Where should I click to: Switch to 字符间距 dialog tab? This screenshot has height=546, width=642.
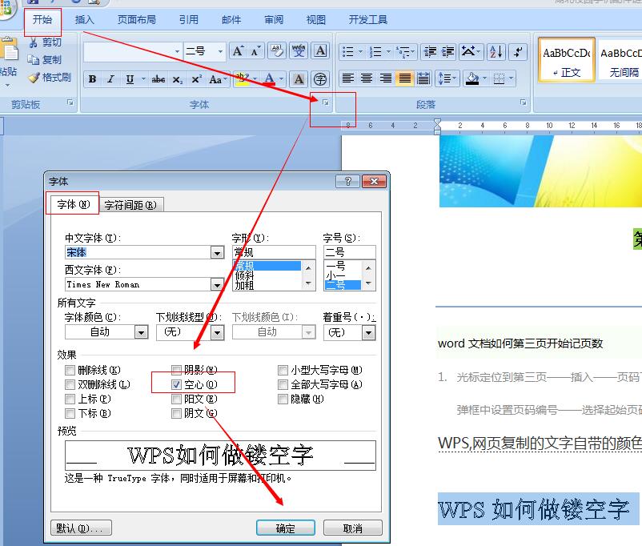130,205
